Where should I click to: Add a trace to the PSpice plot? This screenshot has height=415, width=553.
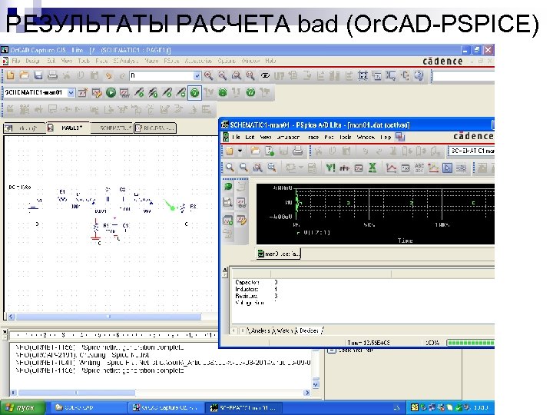(391, 168)
